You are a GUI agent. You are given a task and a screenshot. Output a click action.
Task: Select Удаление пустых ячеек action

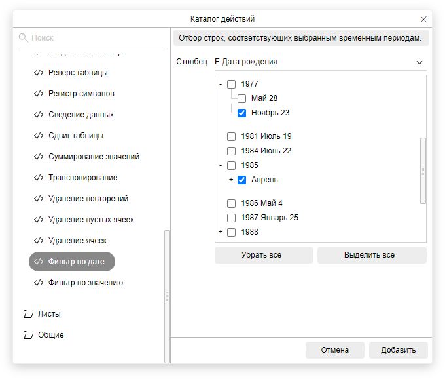pyautogui.click(x=91, y=220)
